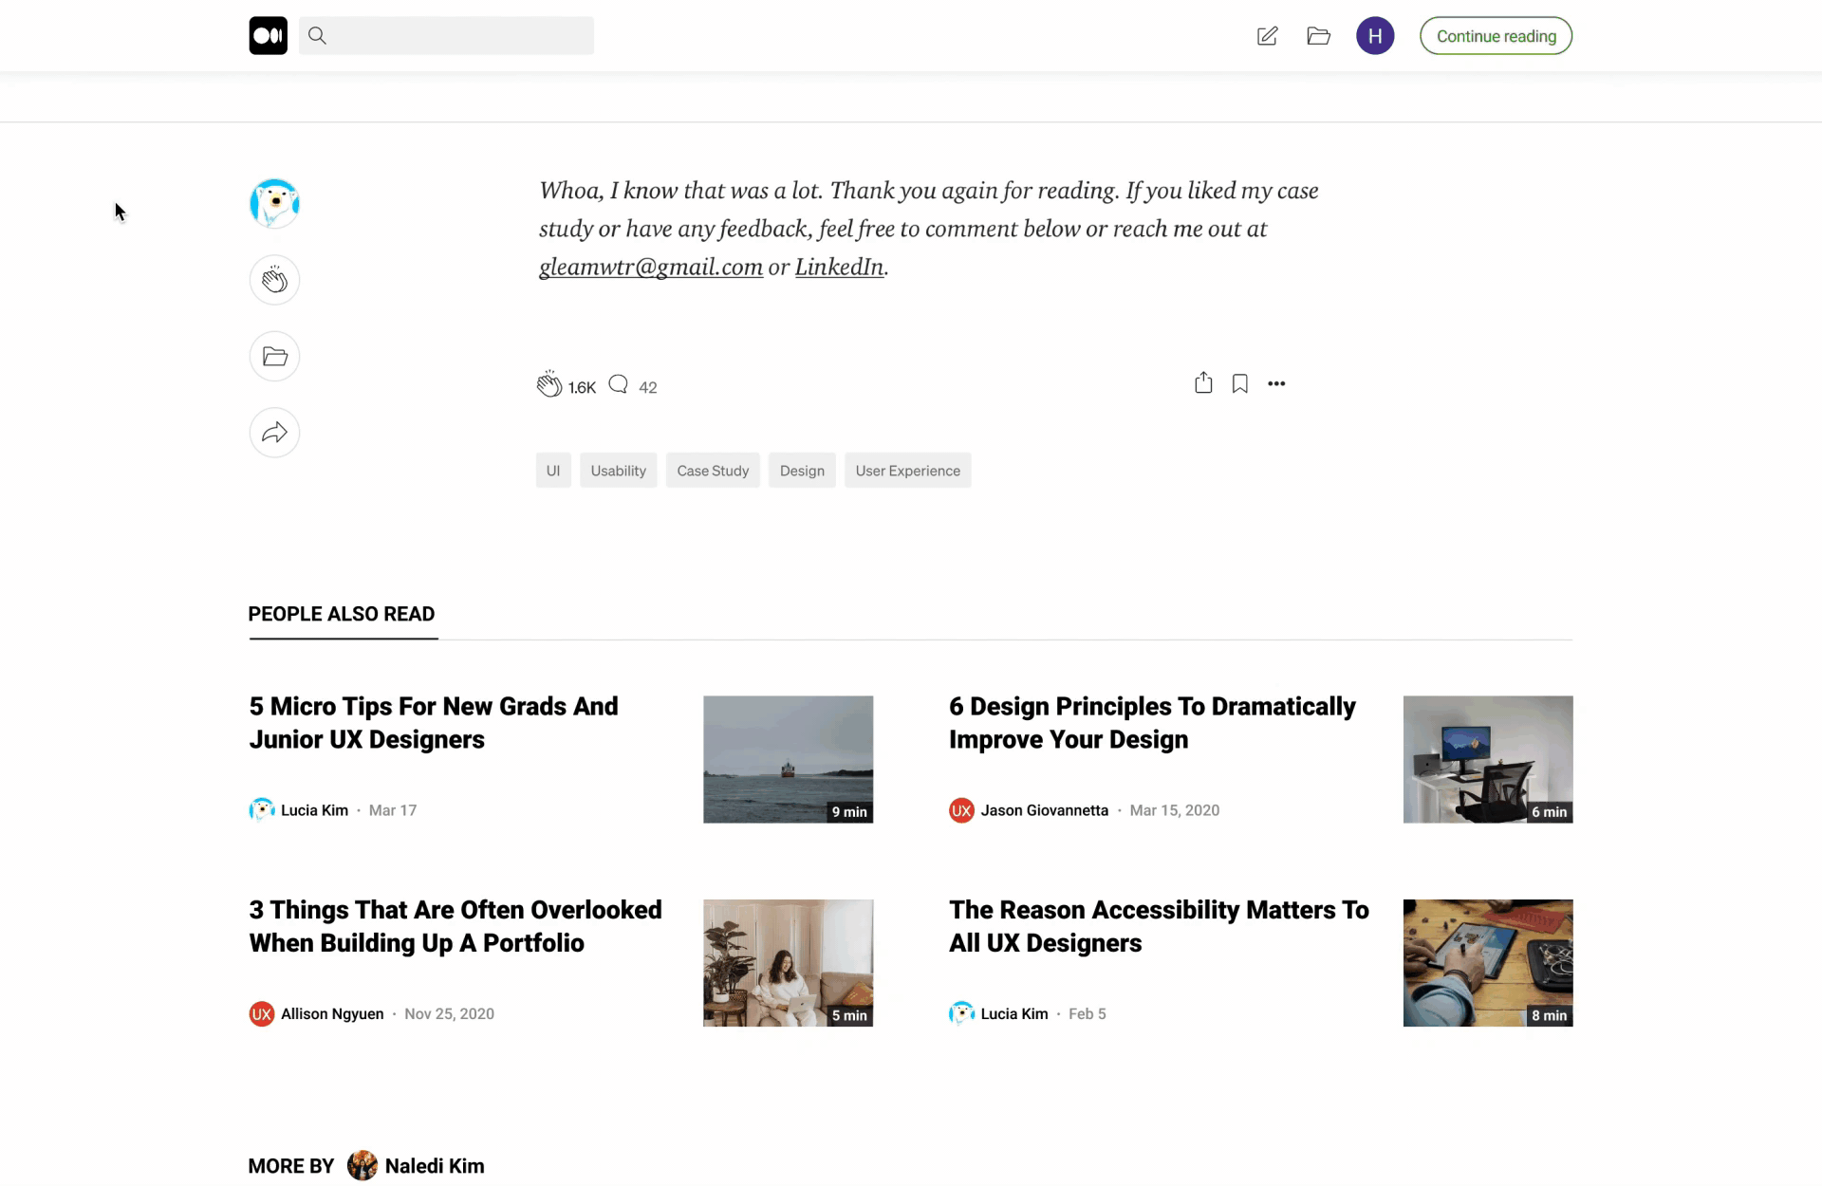Open Naledi Kim author name link

[x=435, y=1166]
